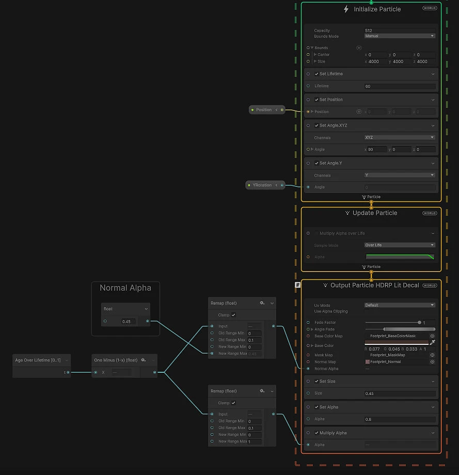Click the hash icon beside Output Particle
The image size is (459, 475).
[x=298, y=285]
